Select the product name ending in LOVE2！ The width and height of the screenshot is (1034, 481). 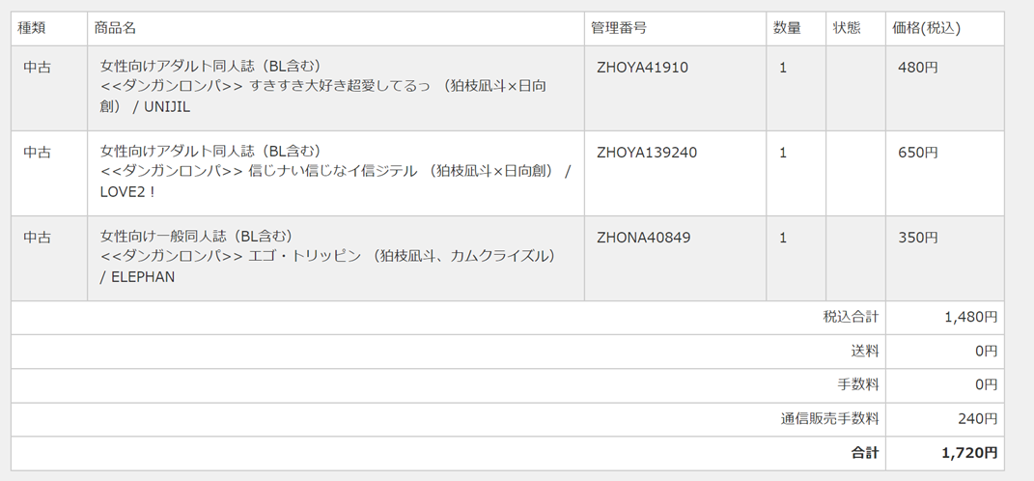coord(335,172)
